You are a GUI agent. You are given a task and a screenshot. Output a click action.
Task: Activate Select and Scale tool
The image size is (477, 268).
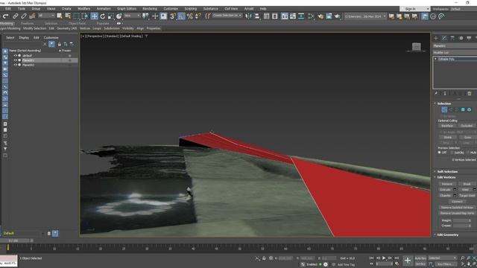(x=111, y=16)
